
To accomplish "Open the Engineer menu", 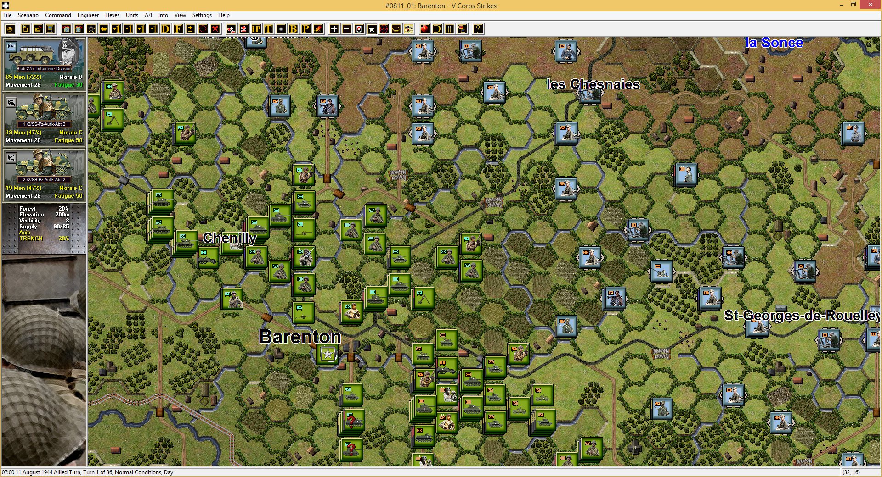I will [x=88, y=15].
